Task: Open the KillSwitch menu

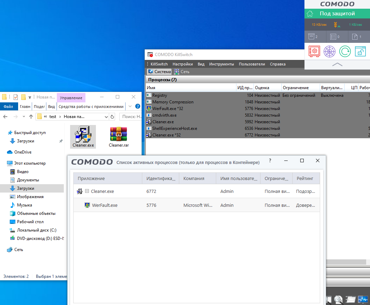Action: pos(159,64)
